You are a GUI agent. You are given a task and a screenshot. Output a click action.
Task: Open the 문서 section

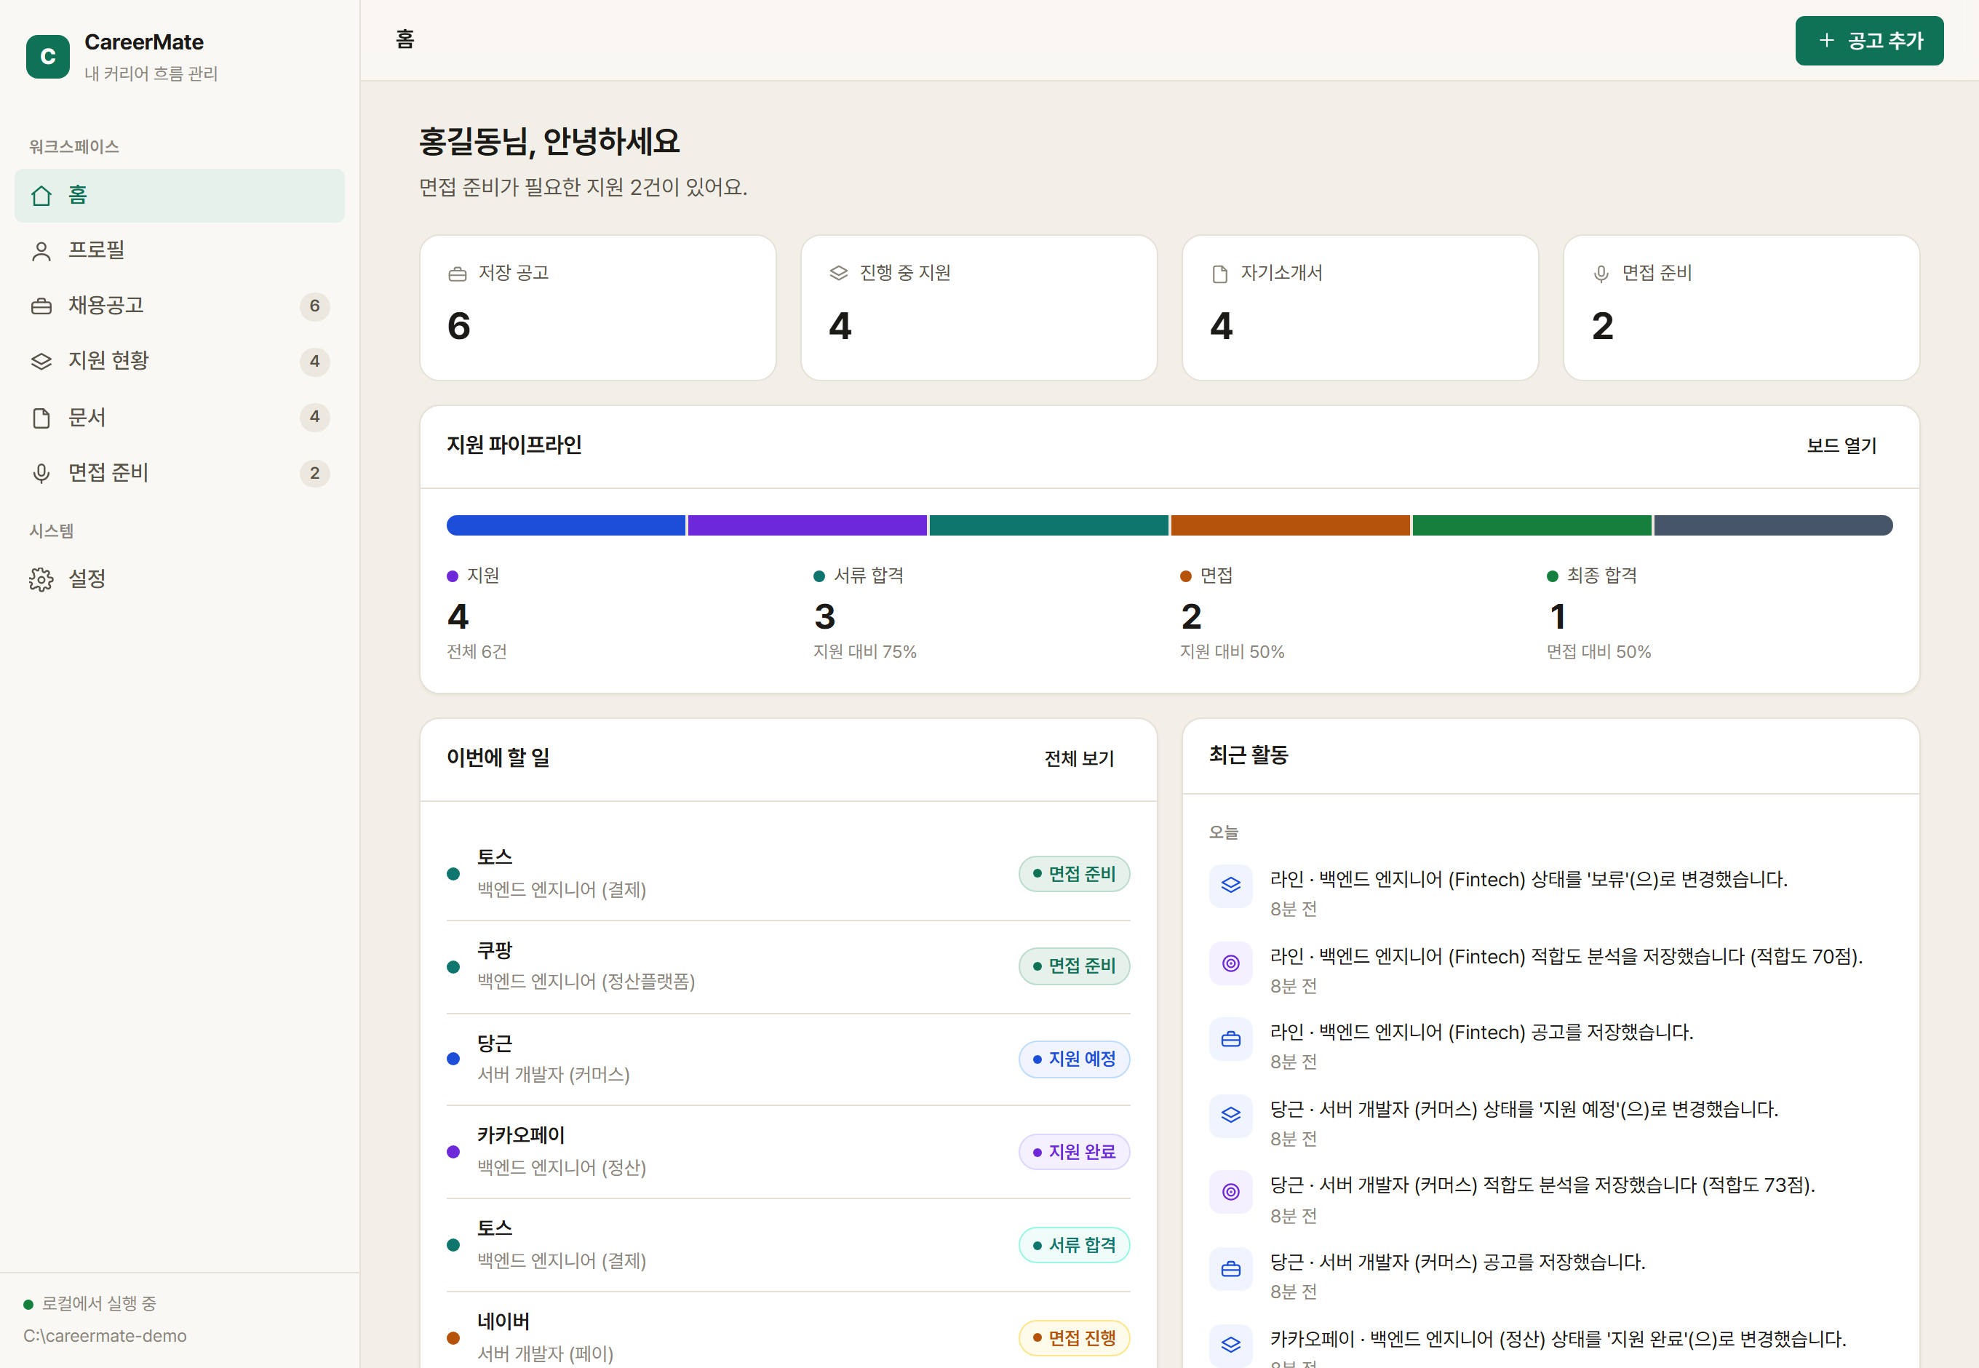click(180, 418)
